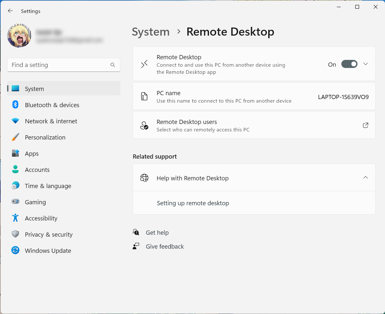Turn off the Remote Desktop toggle
The width and height of the screenshot is (385, 314).
pyautogui.click(x=349, y=64)
